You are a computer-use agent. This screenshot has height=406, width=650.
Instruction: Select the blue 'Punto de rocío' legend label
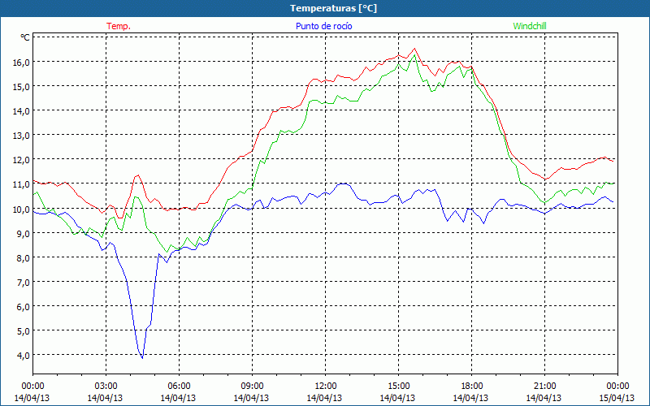pyautogui.click(x=323, y=26)
